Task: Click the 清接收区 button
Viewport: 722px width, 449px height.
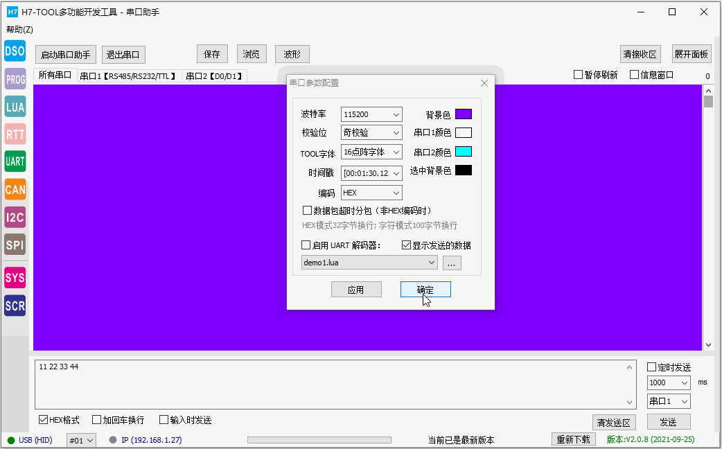Action: click(x=640, y=54)
